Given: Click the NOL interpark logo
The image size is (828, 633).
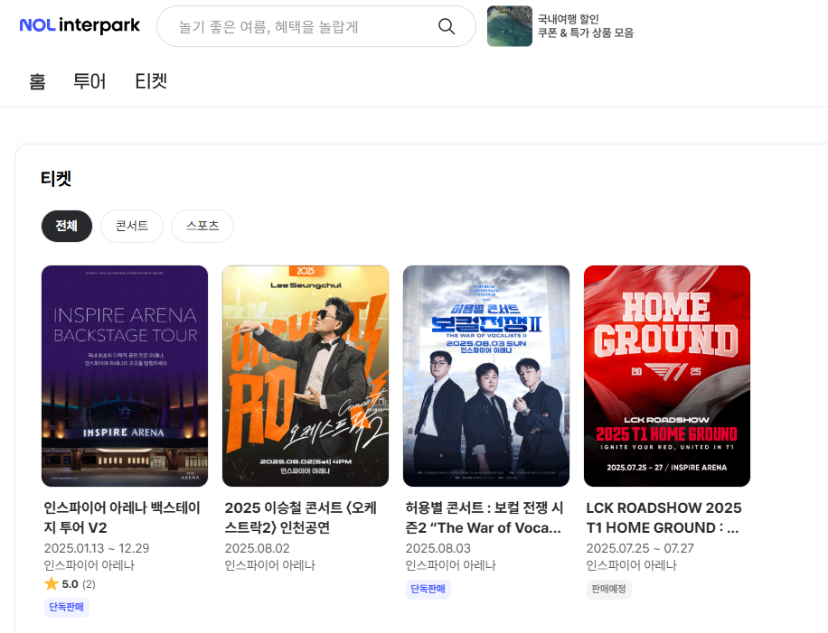Looking at the screenshot, I should click(x=80, y=25).
